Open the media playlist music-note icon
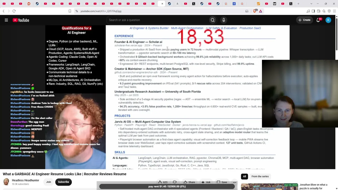 pos(308,11)
